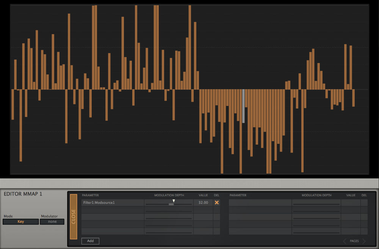The image size is (379, 249).
Task: Delete the Filter1:Modsource1 assignment with the X
Action: [x=217, y=203]
